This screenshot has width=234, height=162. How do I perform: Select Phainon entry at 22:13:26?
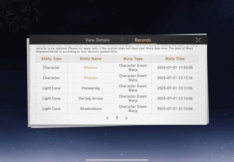(91, 78)
